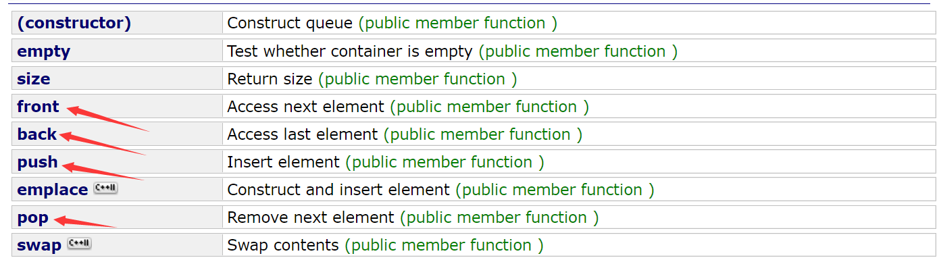Open the (constructor) member function link

click(74, 23)
